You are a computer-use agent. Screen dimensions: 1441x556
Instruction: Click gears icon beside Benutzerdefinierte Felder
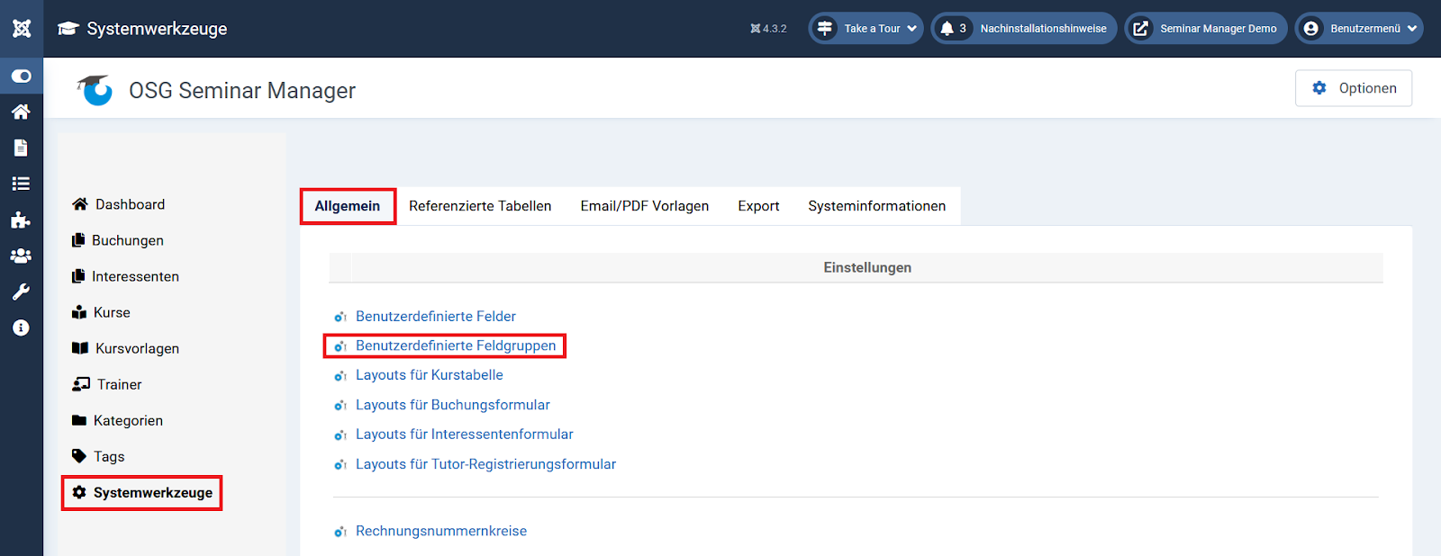pyautogui.click(x=340, y=317)
